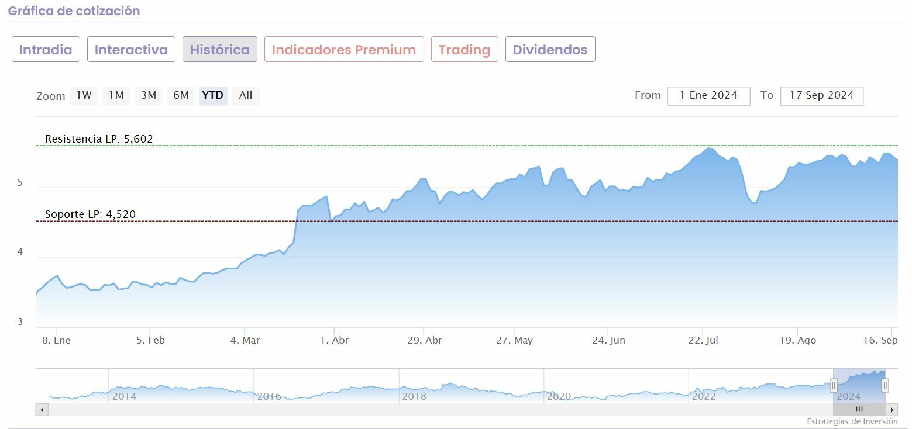
Task: Select the YTD zoom option
Action: [213, 95]
